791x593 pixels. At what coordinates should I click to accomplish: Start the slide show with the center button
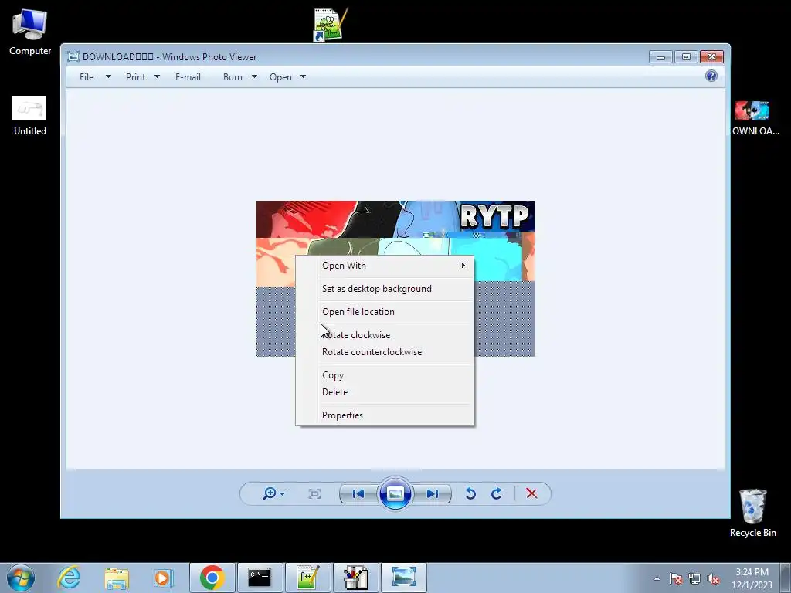point(395,493)
